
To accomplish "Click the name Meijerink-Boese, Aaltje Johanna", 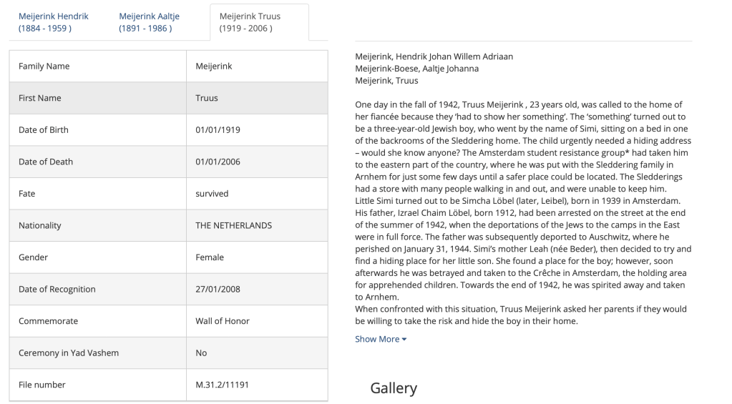I will (x=416, y=69).
